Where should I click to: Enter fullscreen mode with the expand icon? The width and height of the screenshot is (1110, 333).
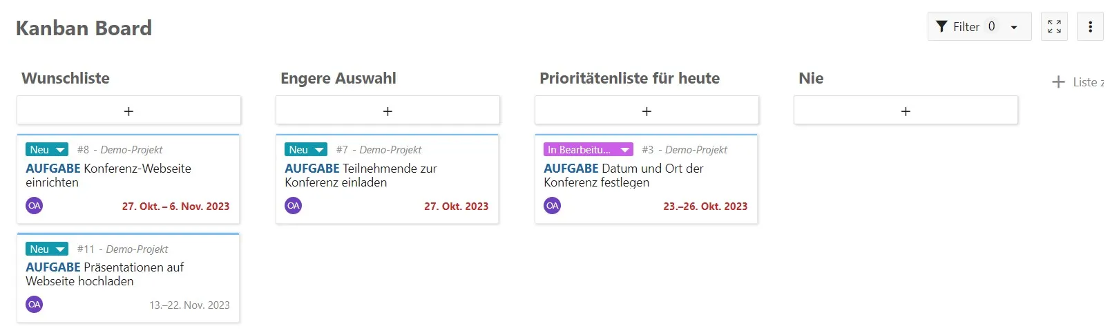point(1054,27)
